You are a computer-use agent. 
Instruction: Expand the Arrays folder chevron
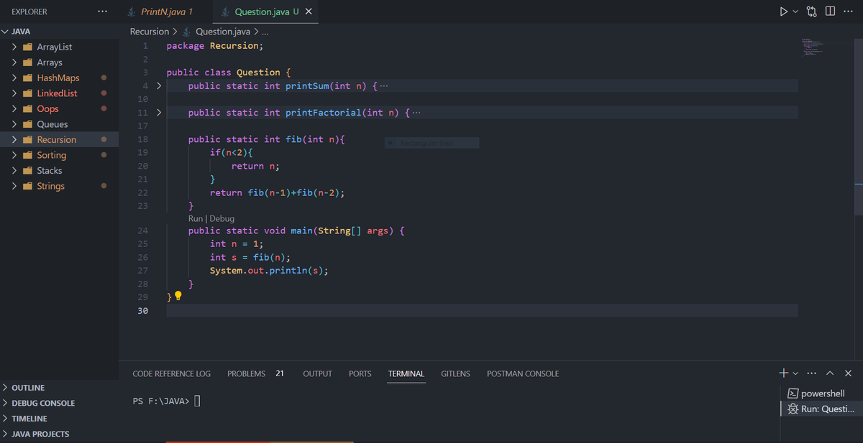click(x=15, y=62)
